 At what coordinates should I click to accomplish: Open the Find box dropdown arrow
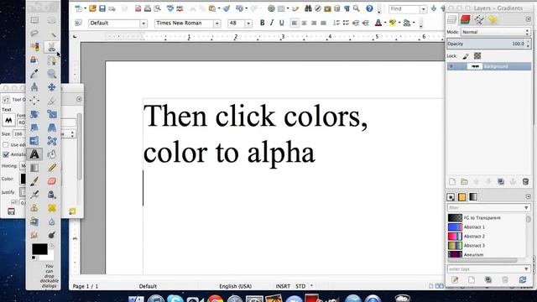pos(424,9)
